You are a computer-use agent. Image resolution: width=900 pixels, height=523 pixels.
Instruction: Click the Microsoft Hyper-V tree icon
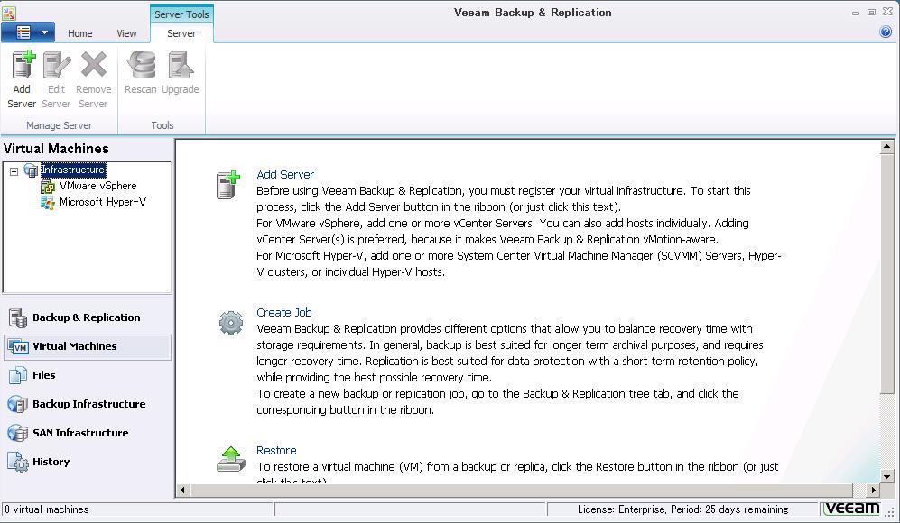click(48, 202)
